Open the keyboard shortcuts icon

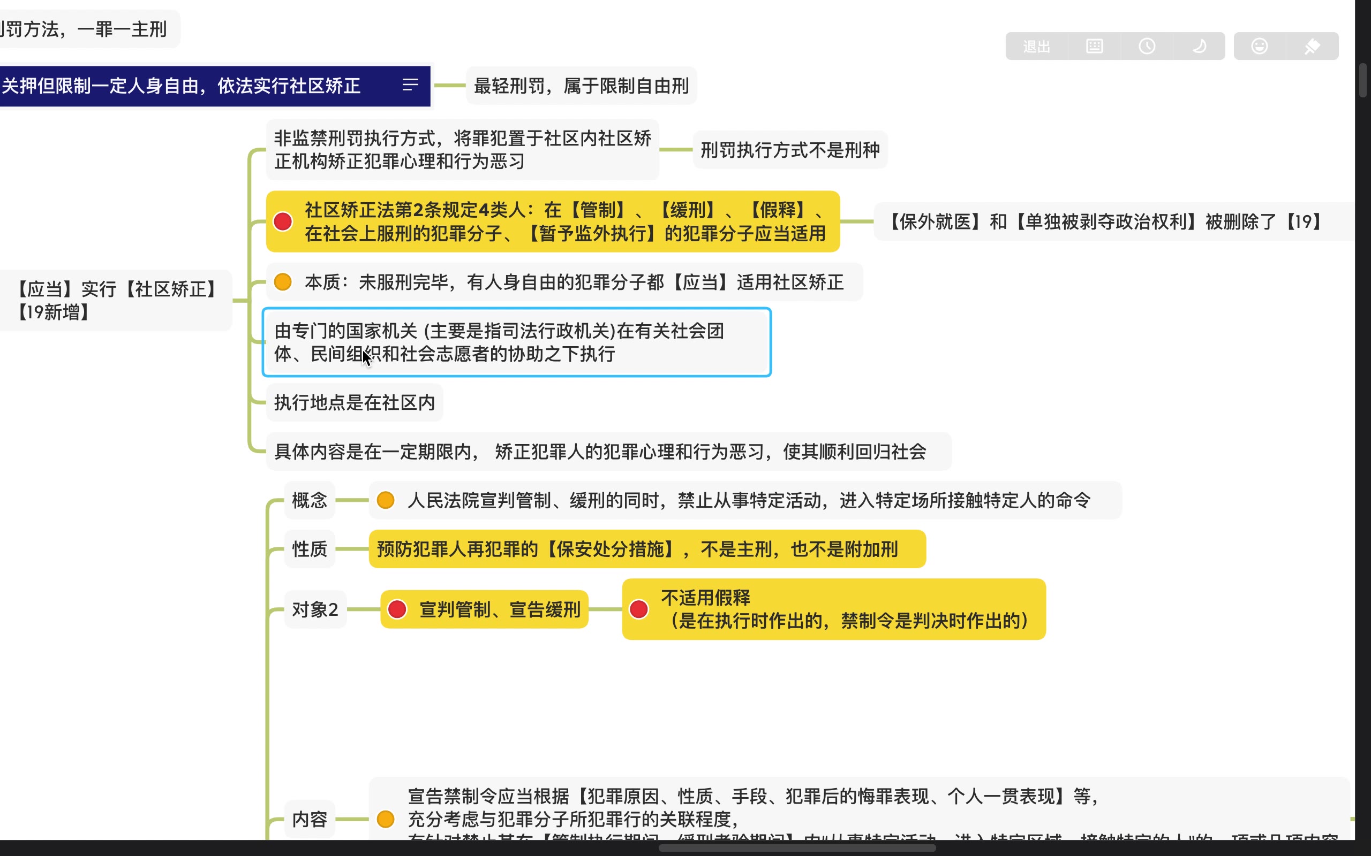pos(1094,47)
